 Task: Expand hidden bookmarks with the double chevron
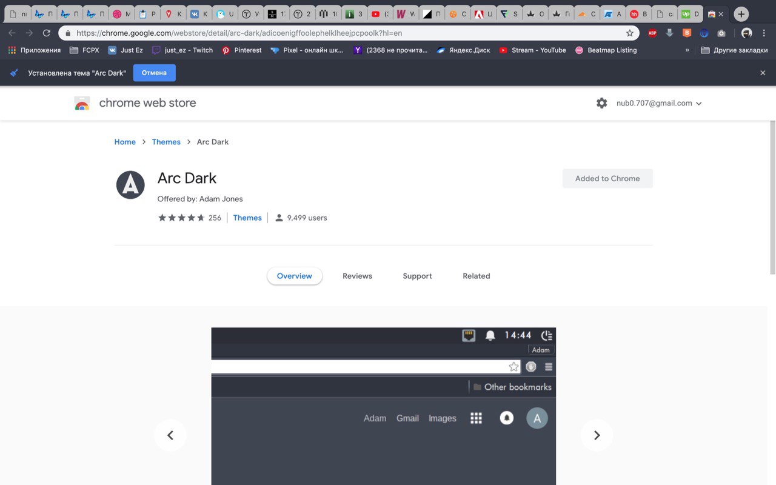687,50
